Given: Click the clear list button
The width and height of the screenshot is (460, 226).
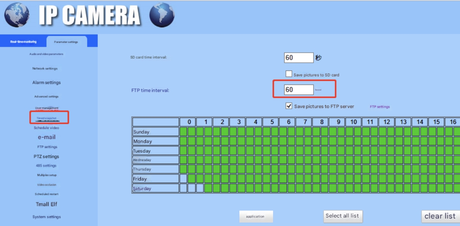Looking at the screenshot, I should (440, 216).
